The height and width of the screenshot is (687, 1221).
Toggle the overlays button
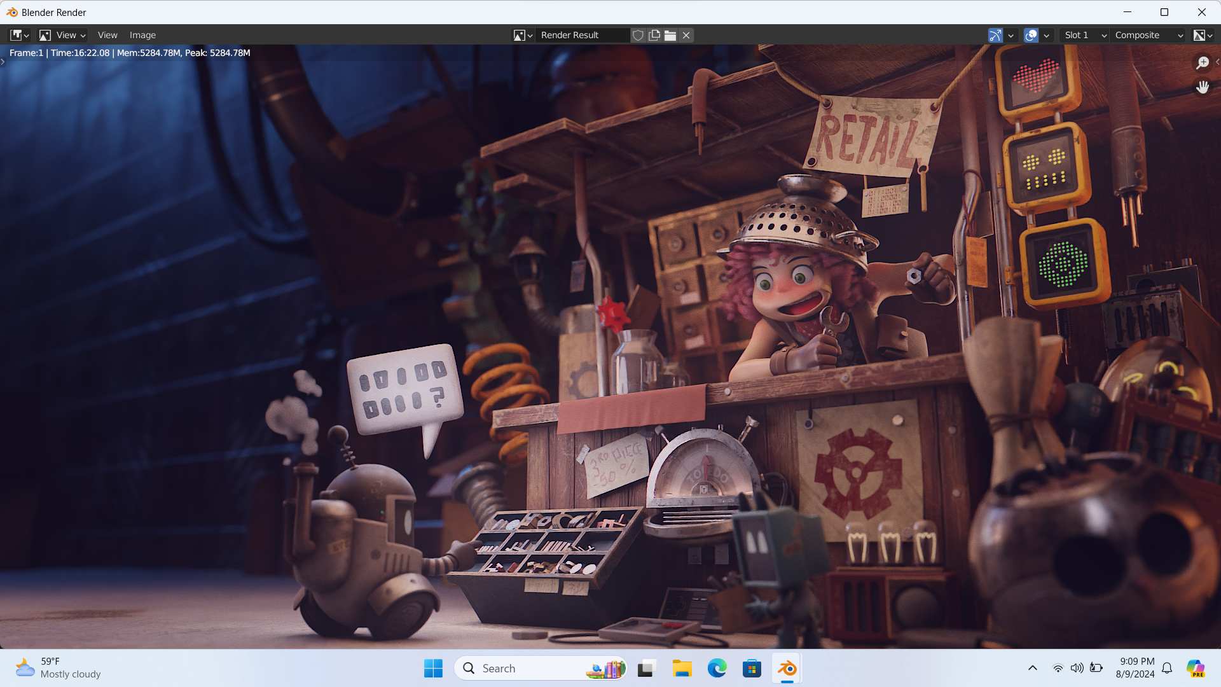click(1031, 35)
